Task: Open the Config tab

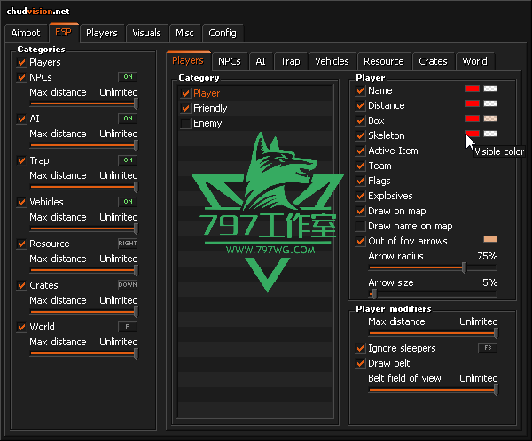Action: pos(223,33)
